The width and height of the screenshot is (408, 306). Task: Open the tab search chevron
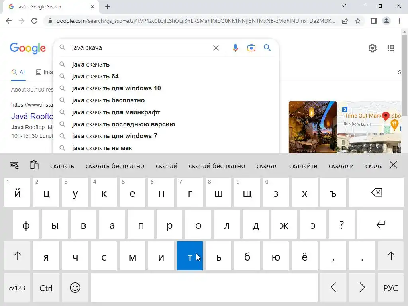click(x=344, y=6)
